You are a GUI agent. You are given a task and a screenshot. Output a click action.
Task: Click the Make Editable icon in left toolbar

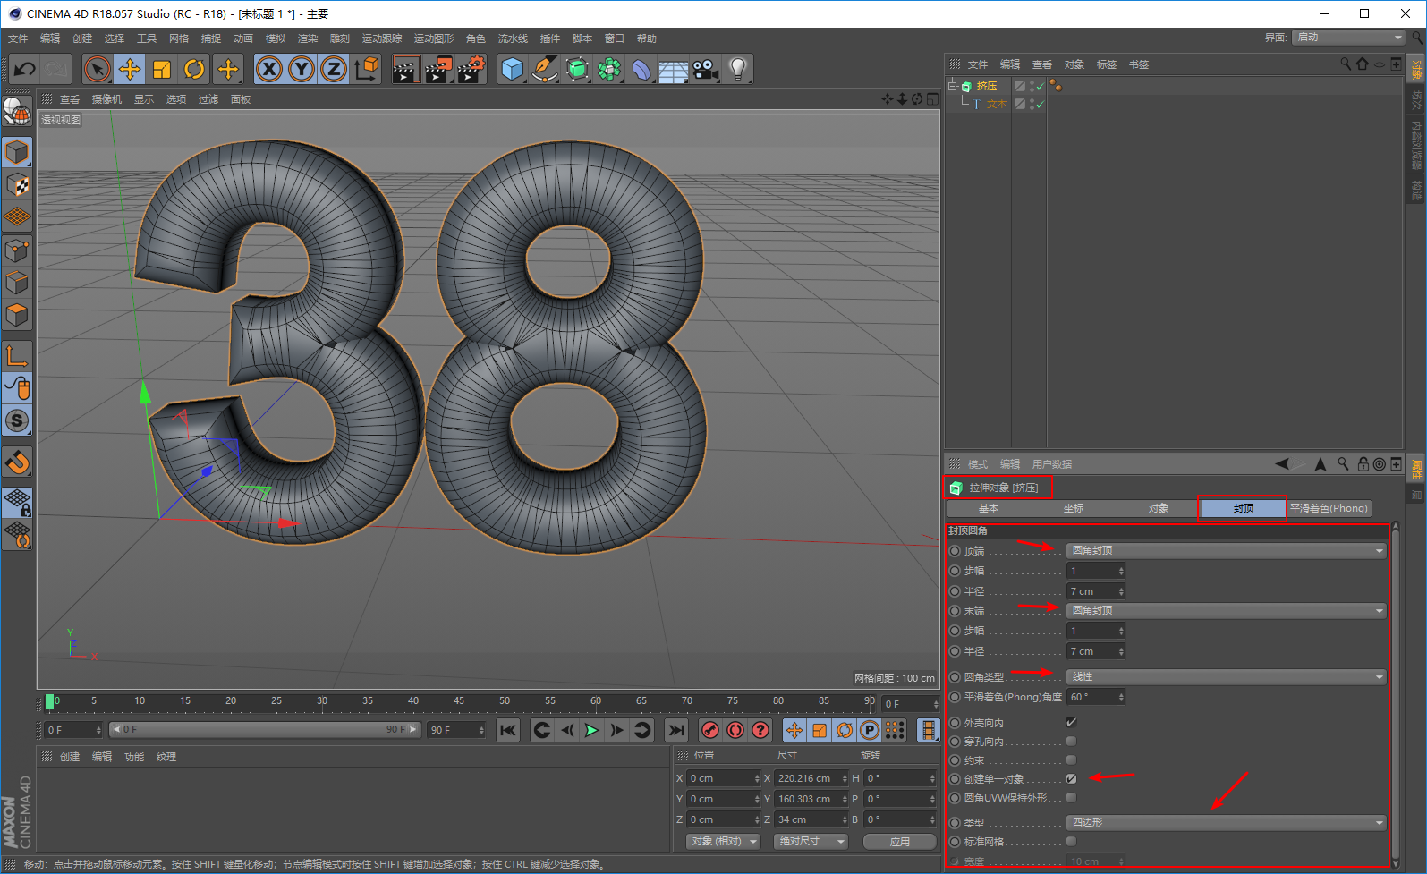pos(17,111)
